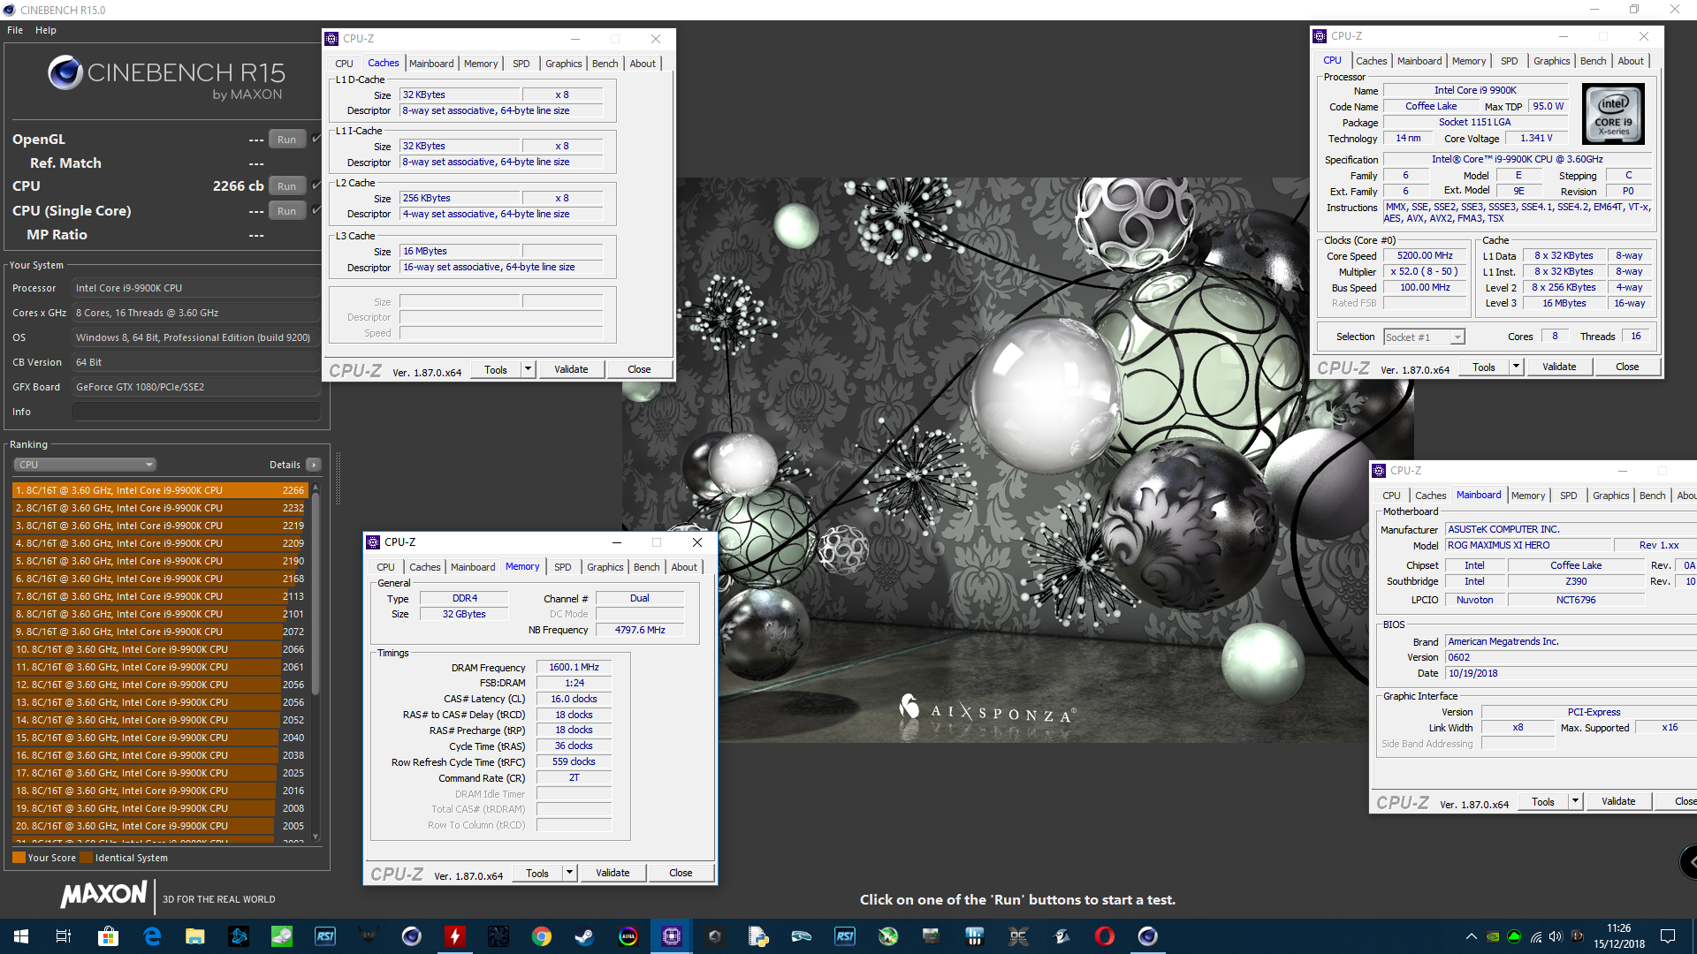
Task: Open Microsoft Edge from the taskbar
Action: click(x=152, y=936)
